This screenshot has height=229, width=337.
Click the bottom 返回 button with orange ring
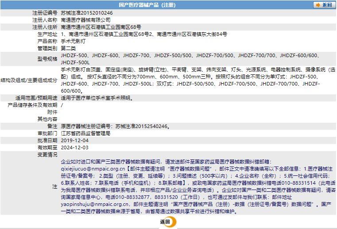[x=168, y=221]
